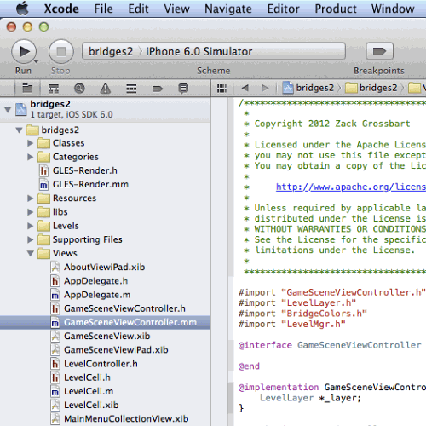Go back with the jump bar arrow

point(245,88)
